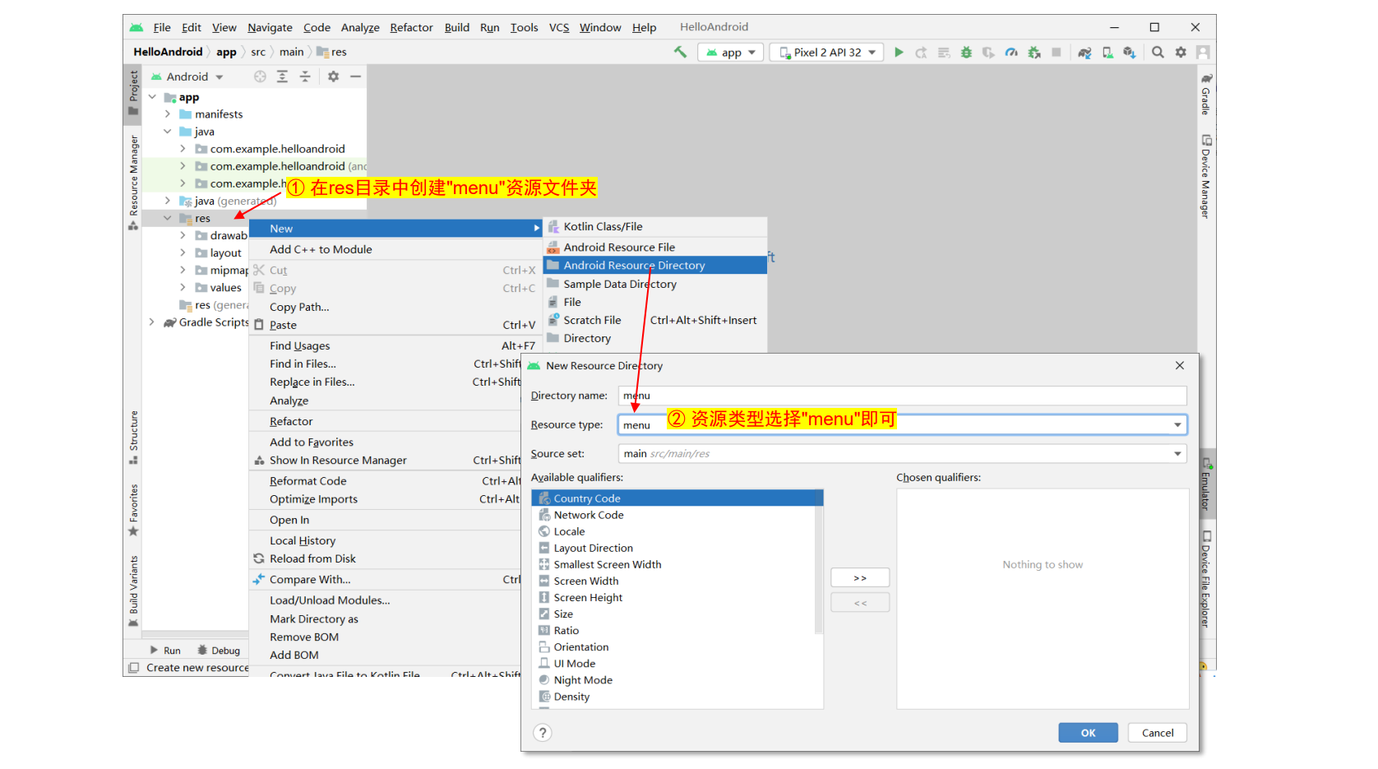Viewport: 1378px width, 769px height.
Task: Open the Debug tool window button
Action: [x=219, y=651]
